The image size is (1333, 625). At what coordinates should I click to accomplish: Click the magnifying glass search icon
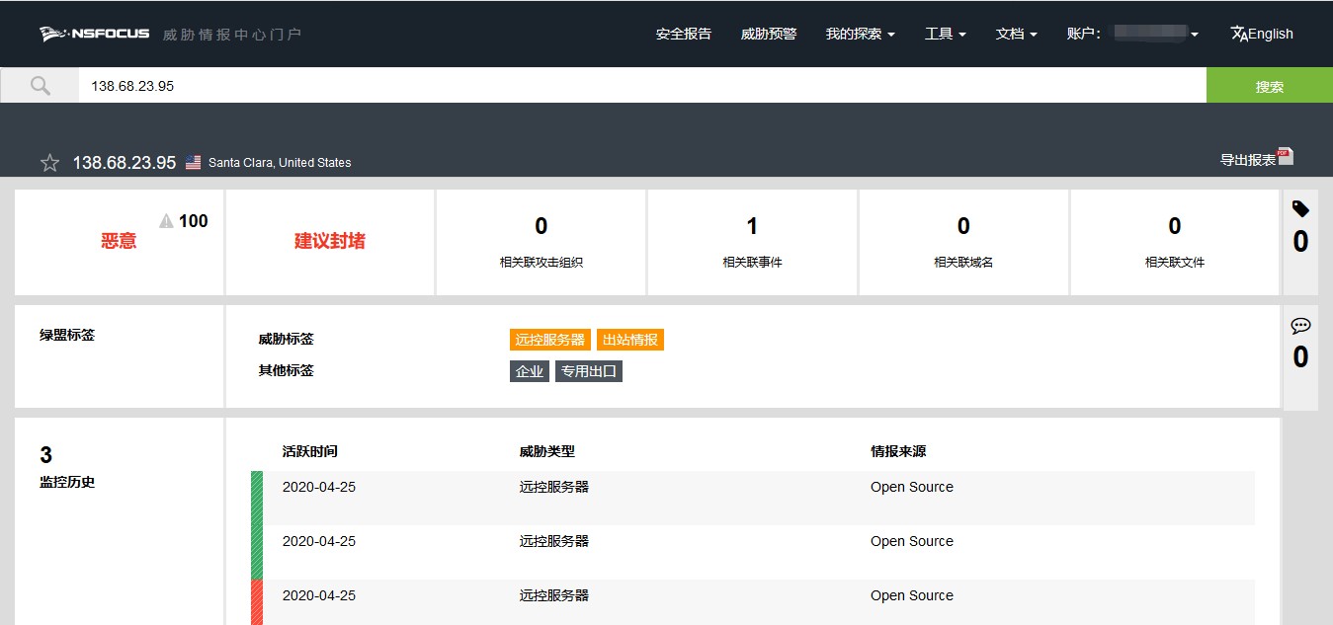40,86
